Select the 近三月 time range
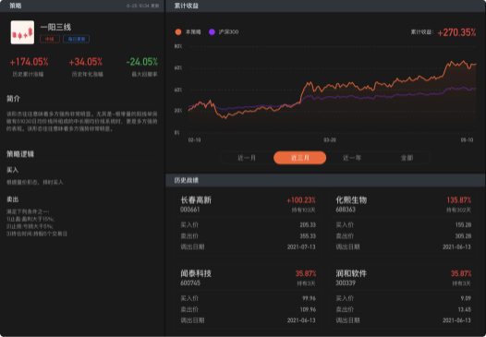The width and height of the screenshot is (486, 337). (x=299, y=158)
